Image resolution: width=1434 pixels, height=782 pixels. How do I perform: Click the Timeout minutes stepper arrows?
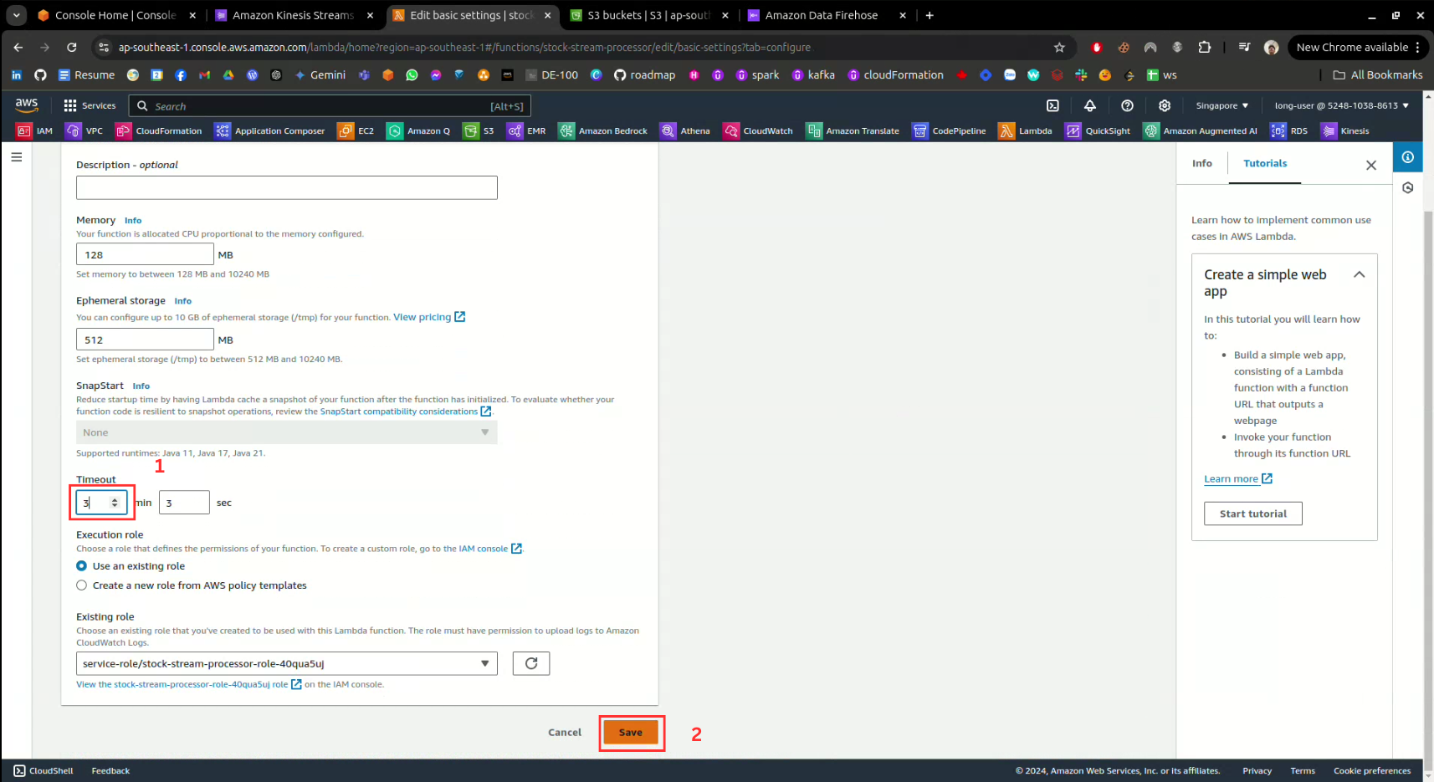pos(115,503)
